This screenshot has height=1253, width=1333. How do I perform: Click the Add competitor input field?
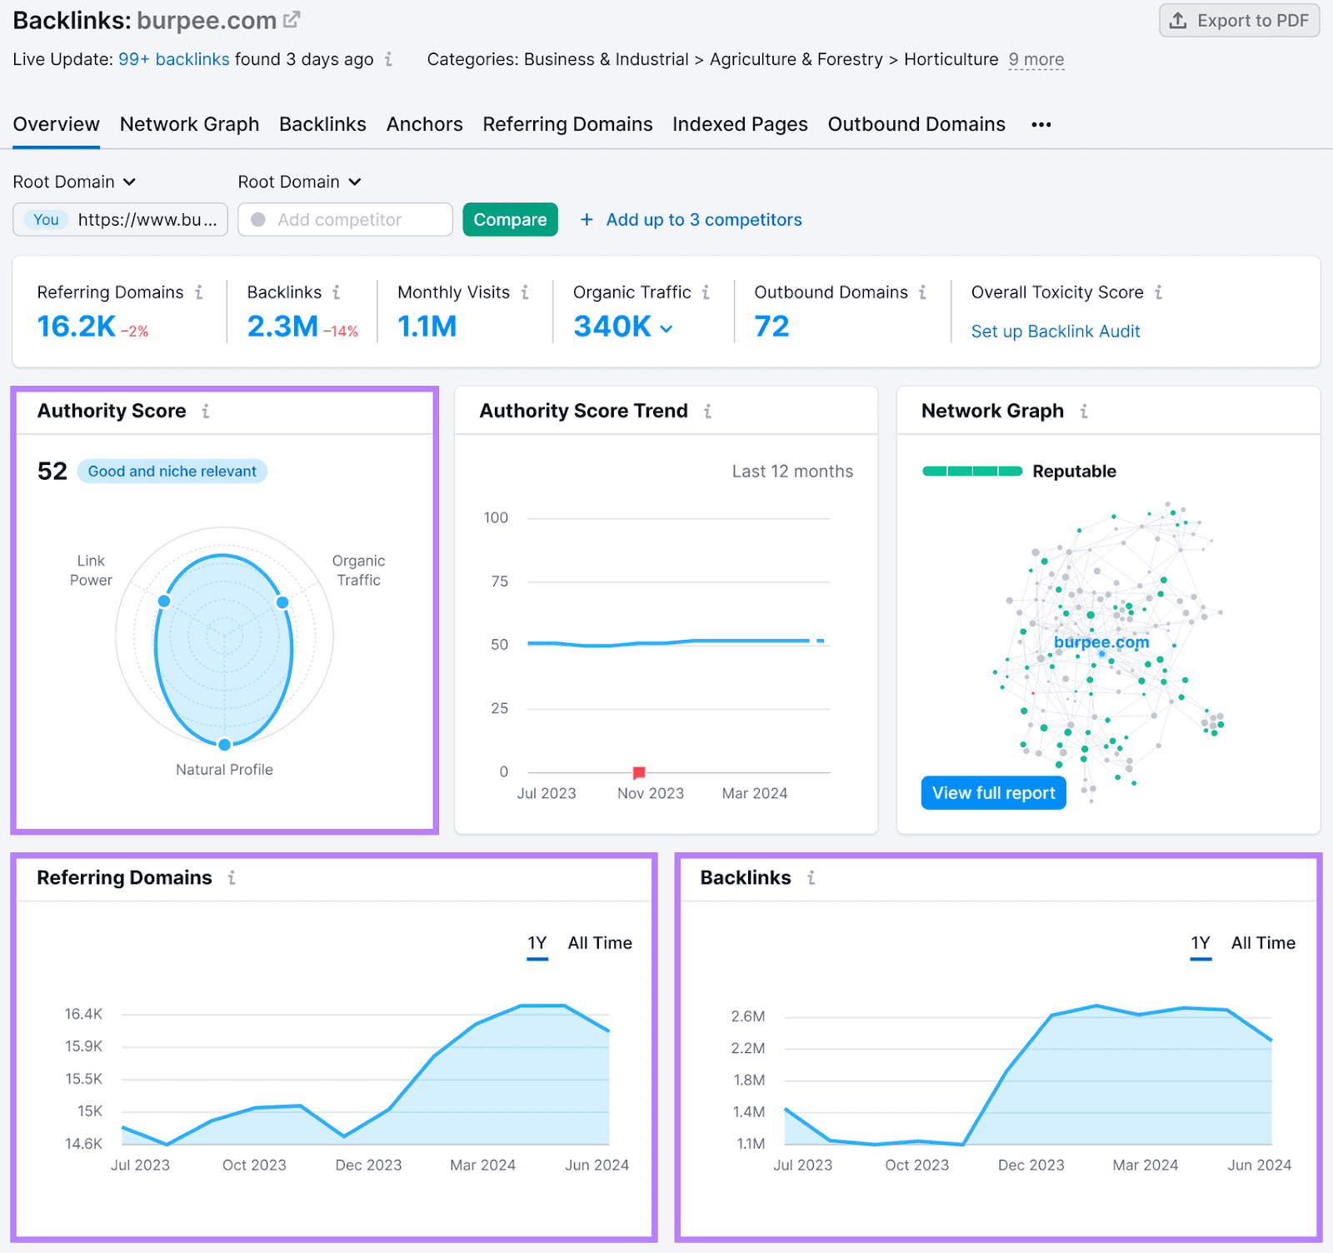345,219
